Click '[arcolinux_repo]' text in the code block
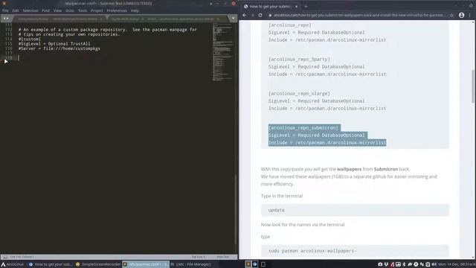Viewport: 476px width, 268px height. point(290,25)
